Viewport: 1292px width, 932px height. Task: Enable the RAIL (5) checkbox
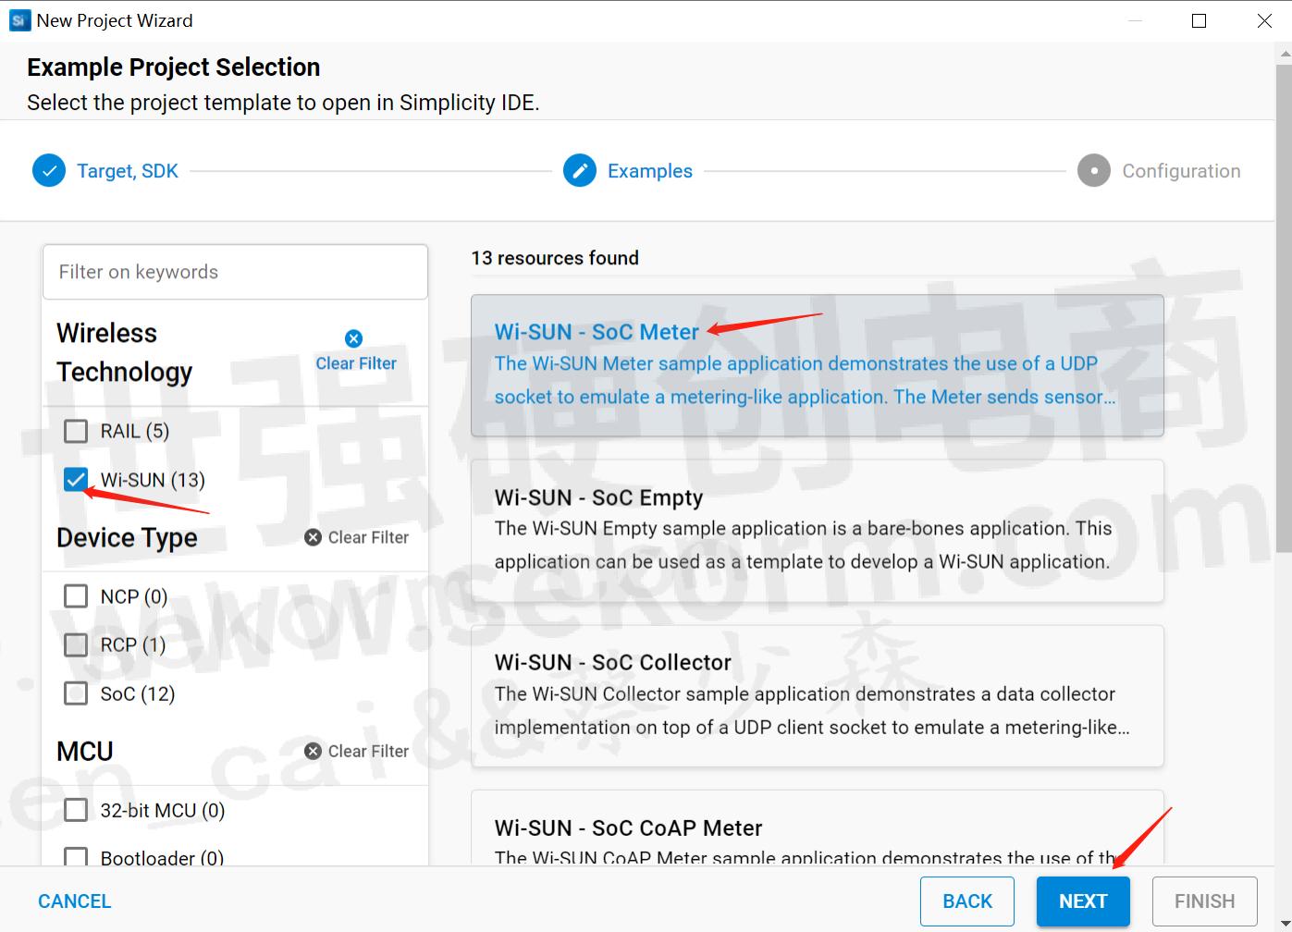point(76,431)
